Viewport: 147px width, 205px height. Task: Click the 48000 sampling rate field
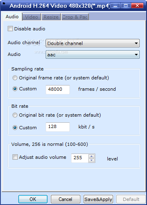tap(58, 90)
